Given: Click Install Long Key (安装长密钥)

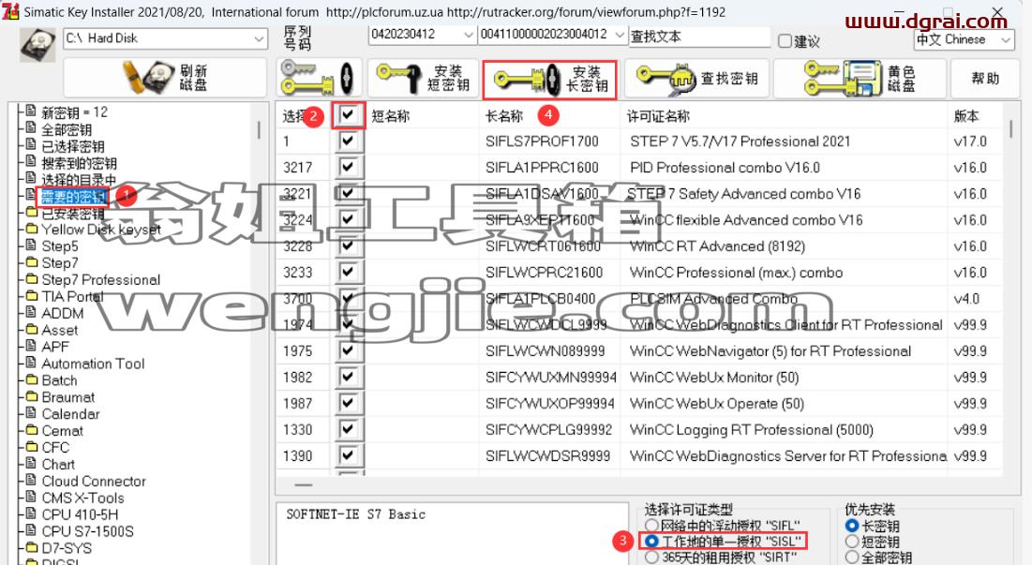Looking at the screenshot, I should tap(549, 79).
